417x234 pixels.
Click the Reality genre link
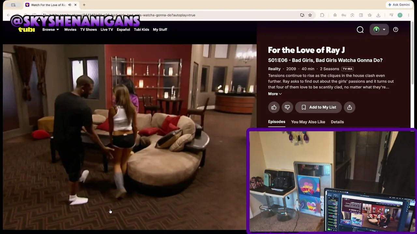[274, 69]
